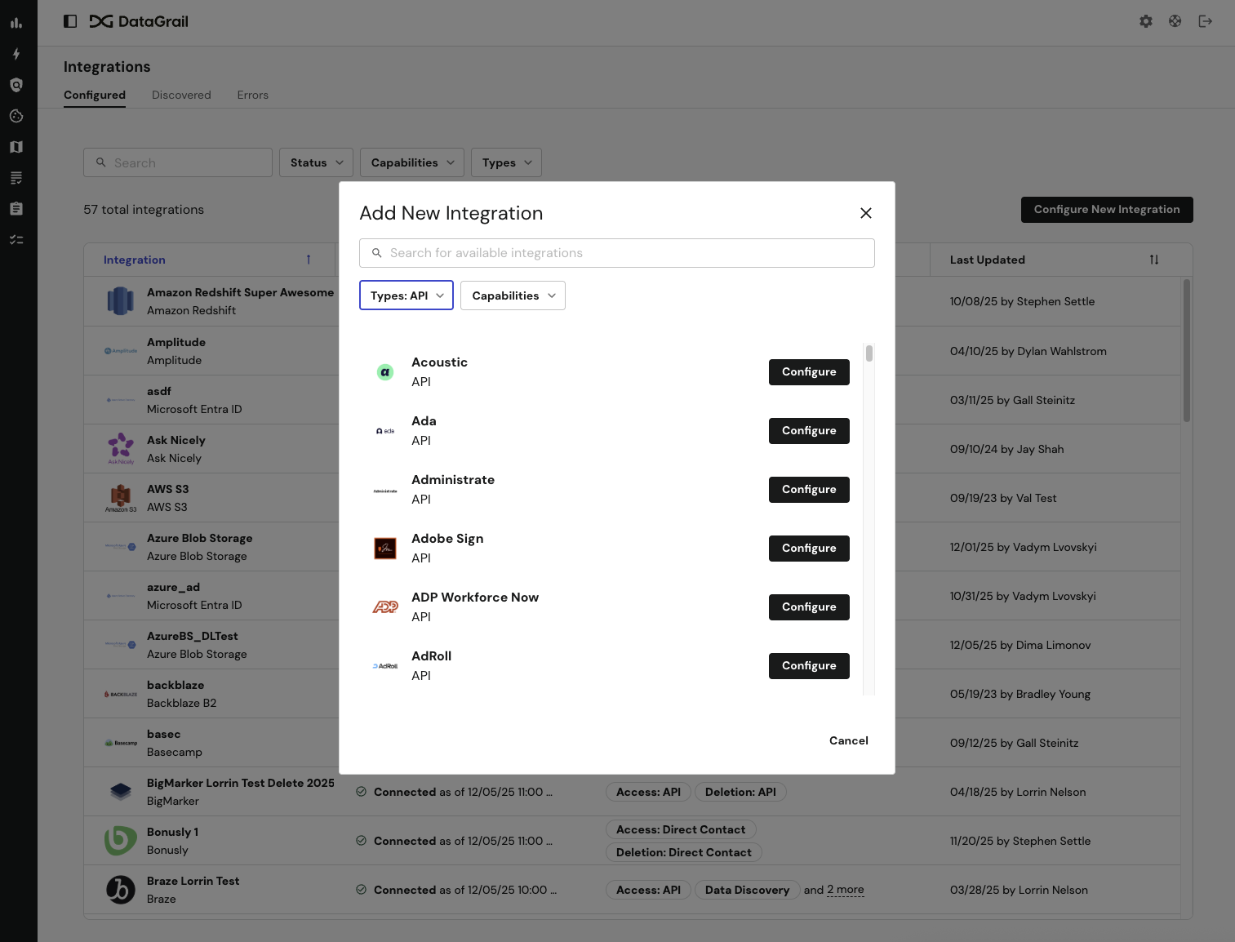Viewport: 1235px width, 942px height.
Task: Select the clipboard sidebar icon
Action: click(16, 208)
